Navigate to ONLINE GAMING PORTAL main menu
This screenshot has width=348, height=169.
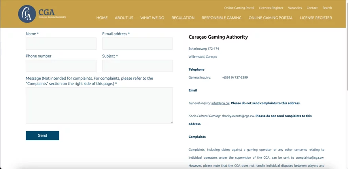(270, 18)
